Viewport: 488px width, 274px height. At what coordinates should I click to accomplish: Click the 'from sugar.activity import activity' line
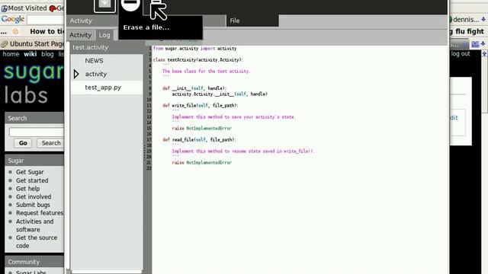(195, 49)
